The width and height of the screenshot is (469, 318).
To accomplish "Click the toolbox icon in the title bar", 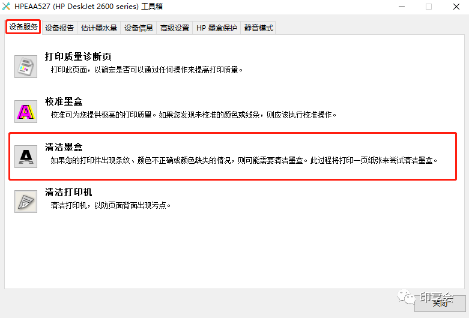I will (6, 6).
